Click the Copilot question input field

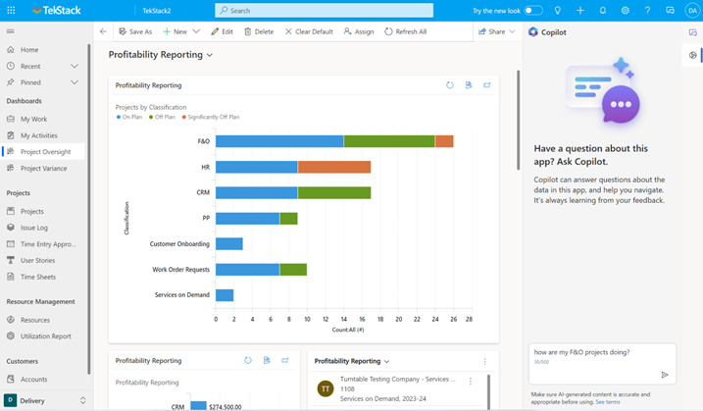602,364
